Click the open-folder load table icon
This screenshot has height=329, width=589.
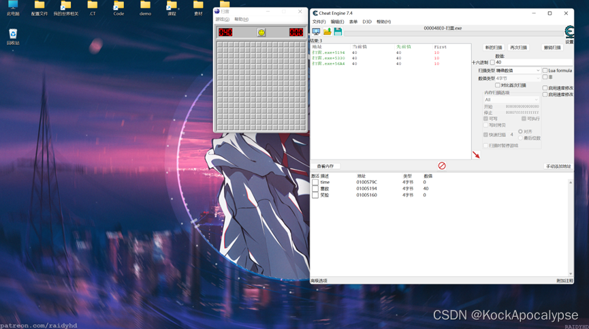coord(327,31)
